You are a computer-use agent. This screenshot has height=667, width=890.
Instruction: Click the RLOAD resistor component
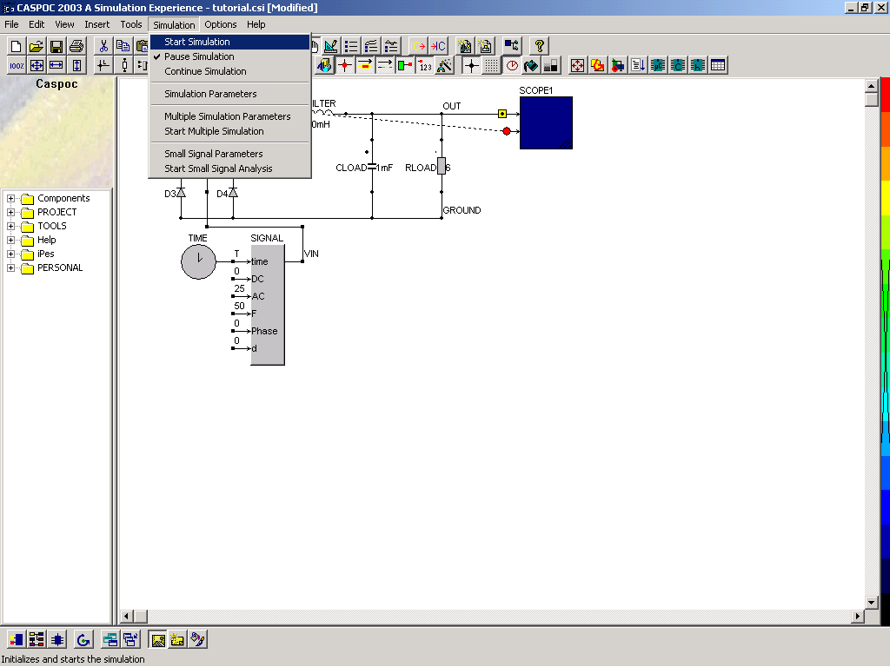click(x=442, y=166)
